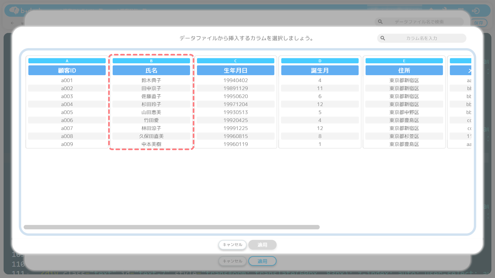This screenshot has height=278, width=495.
Task: Choose the 誕生月 column header
Action: [320, 70]
